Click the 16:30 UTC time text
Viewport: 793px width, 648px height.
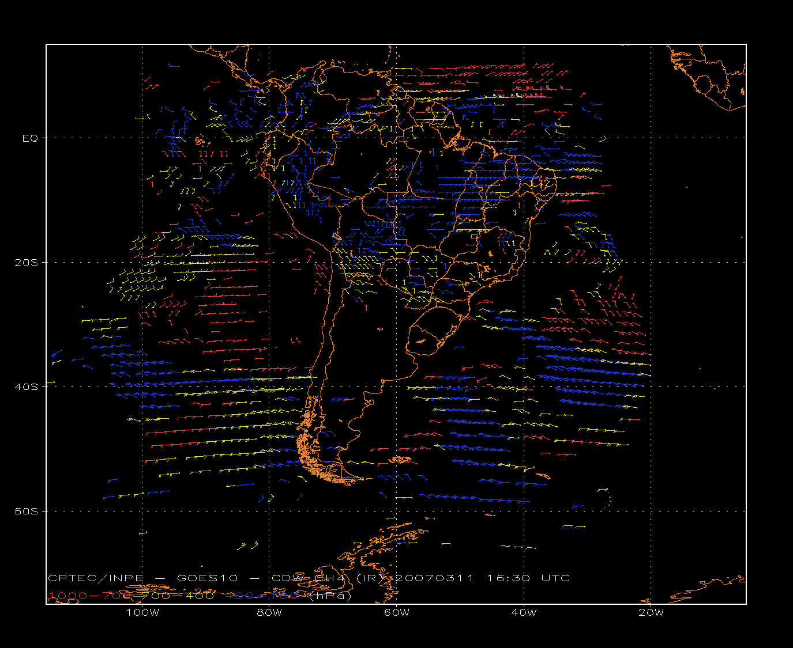(528, 578)
